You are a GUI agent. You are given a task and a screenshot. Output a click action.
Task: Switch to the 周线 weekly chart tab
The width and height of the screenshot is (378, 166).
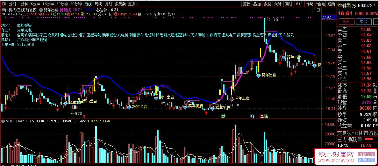[x=98, y=4]
